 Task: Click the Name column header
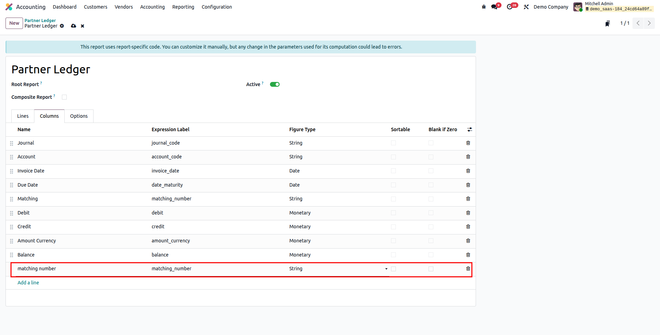tap(24, 129)
